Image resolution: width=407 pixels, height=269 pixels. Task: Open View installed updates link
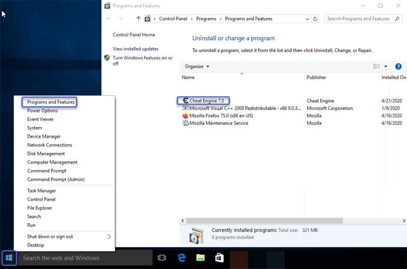point(135,49)
